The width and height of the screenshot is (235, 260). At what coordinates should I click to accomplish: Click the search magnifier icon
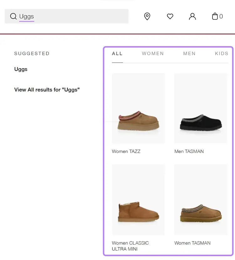pos(13,16)
